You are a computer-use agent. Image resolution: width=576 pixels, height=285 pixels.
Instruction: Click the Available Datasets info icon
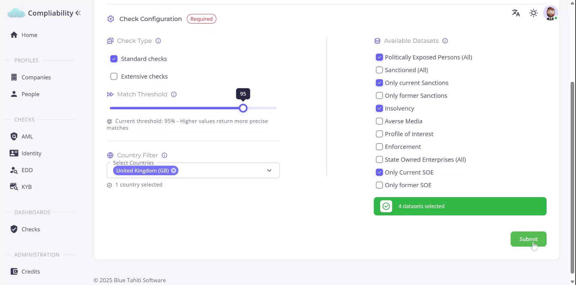tap(445, 41)
